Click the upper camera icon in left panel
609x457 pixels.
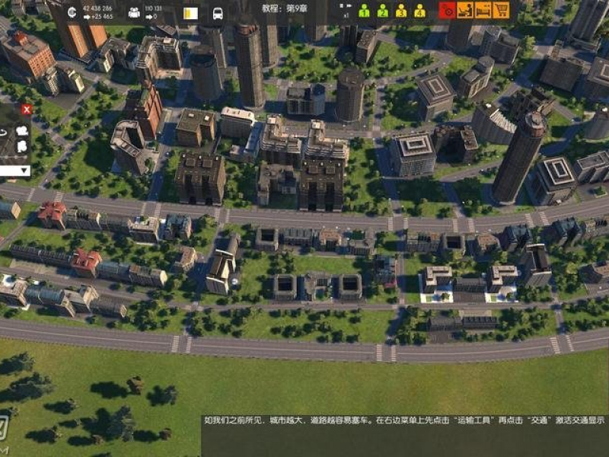click(x=22, y=130)
